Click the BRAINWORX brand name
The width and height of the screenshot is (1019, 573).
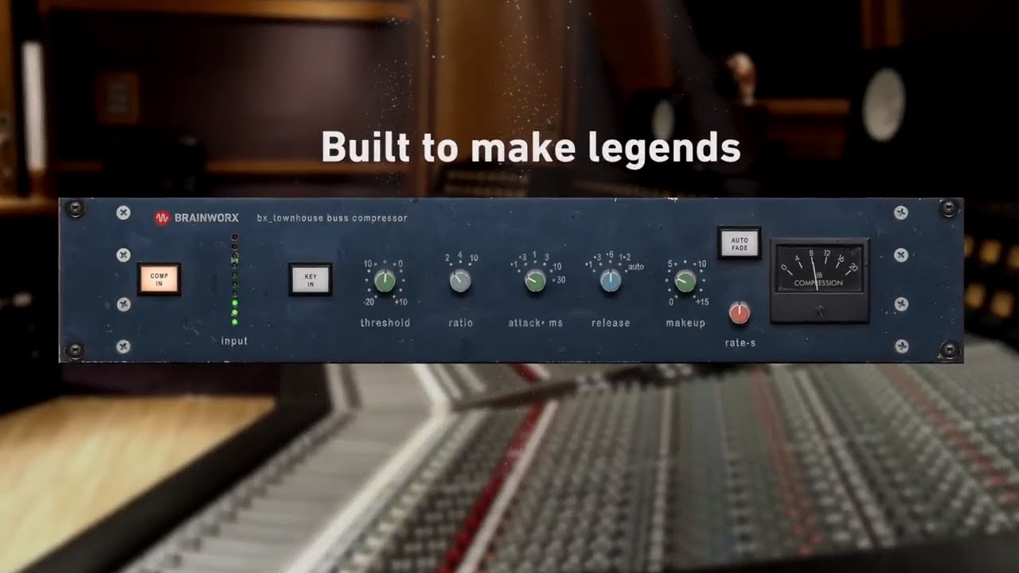click(206, 218)
